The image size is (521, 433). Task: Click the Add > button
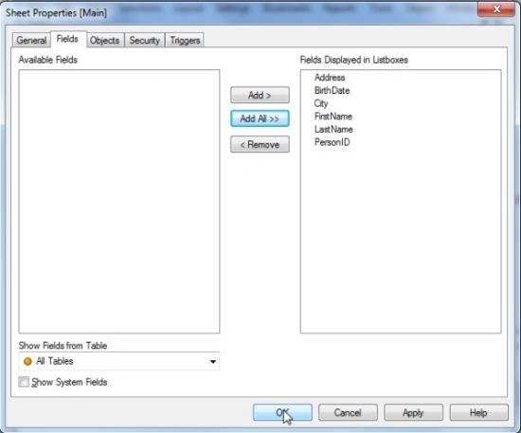(260, 95)
